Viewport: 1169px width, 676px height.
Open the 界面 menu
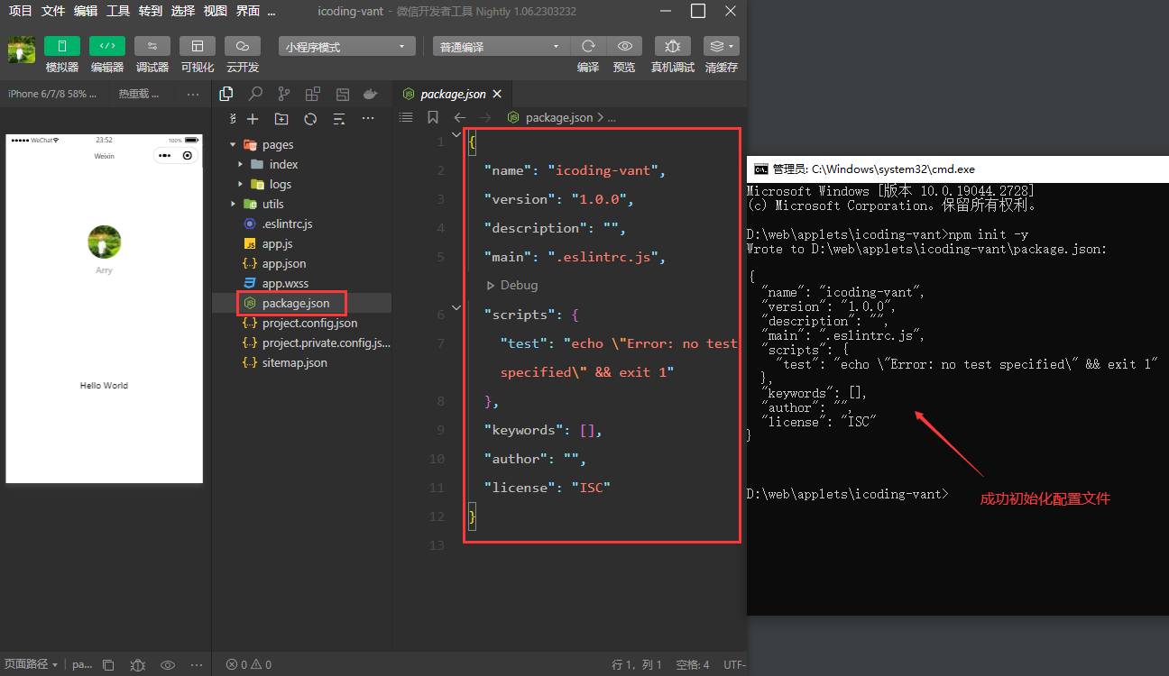[x=248, y=11]
